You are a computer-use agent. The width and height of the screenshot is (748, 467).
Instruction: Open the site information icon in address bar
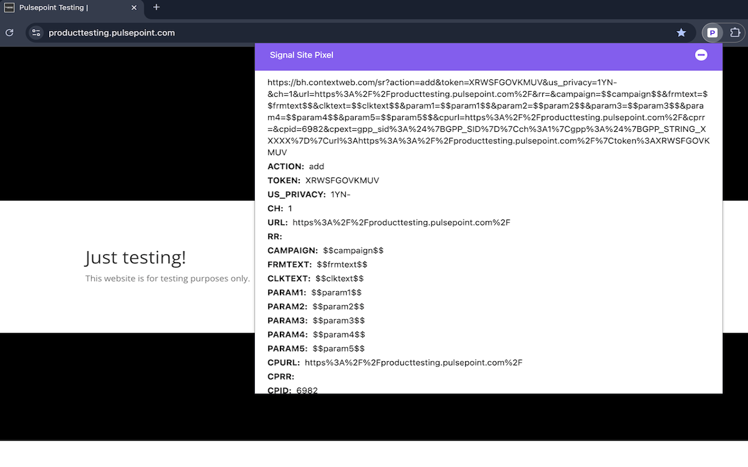pos(36,33)
